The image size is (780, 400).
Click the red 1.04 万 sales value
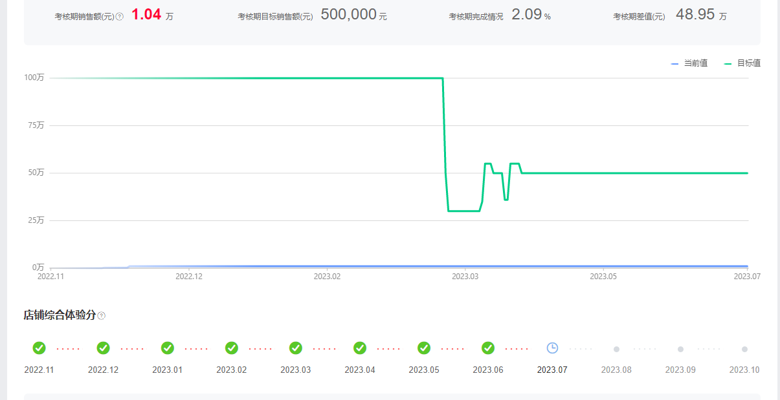[x=152, y=15]
